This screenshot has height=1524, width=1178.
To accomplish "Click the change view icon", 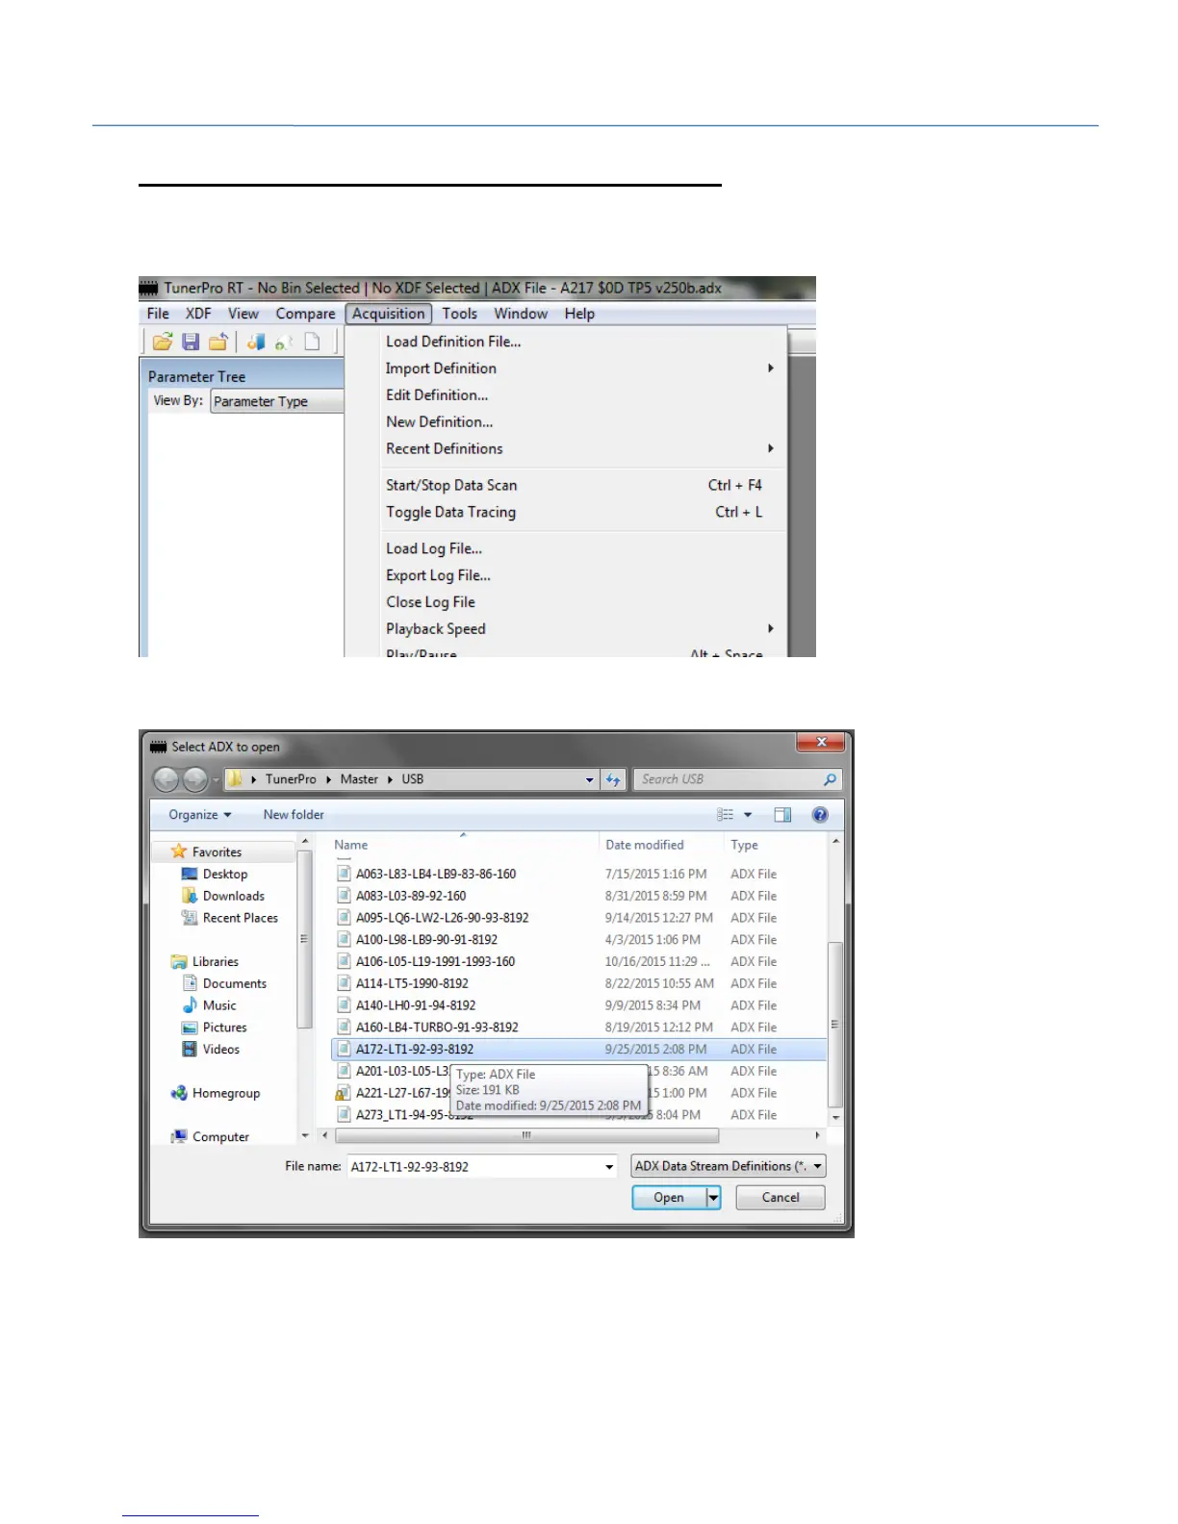I will [726, 815].
